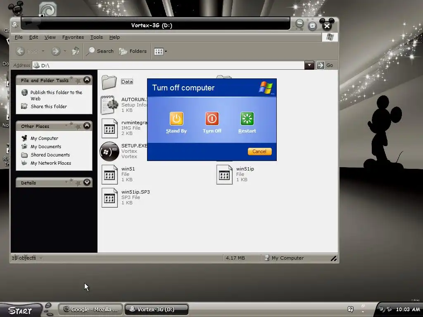Open the File menu
Image resolution: width=423 pixels, height=317 pixels.
tap(19, 37)
